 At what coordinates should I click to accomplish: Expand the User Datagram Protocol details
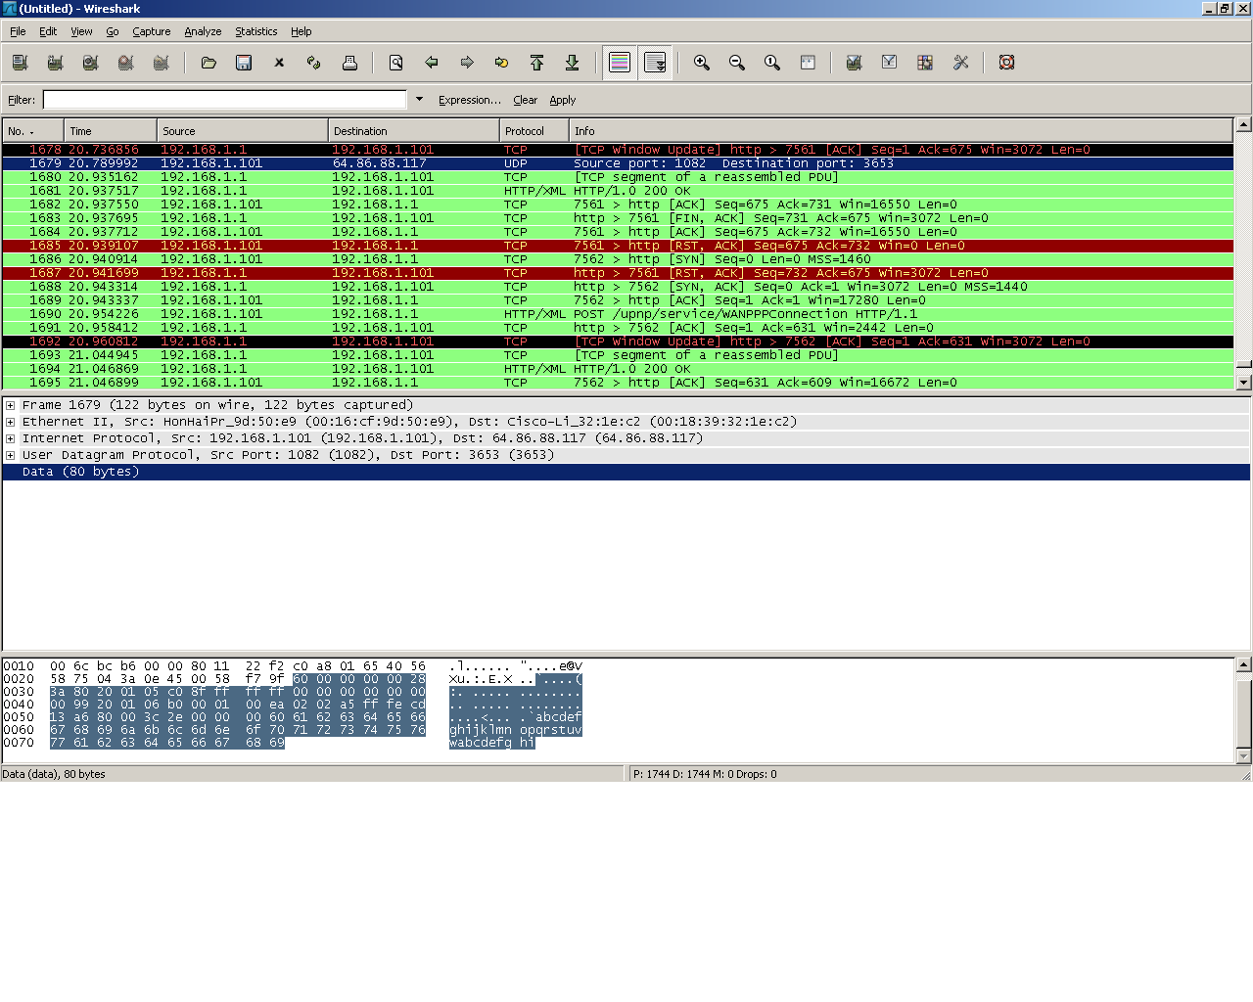point(9,454)
